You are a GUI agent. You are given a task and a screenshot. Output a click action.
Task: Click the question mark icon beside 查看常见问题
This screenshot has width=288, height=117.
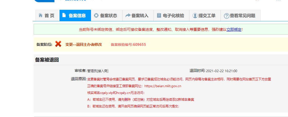[226, 16]
